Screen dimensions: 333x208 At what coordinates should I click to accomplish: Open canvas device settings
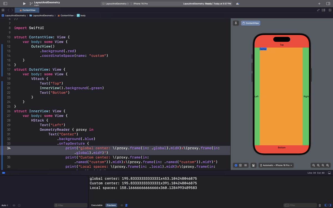point(253,165)
